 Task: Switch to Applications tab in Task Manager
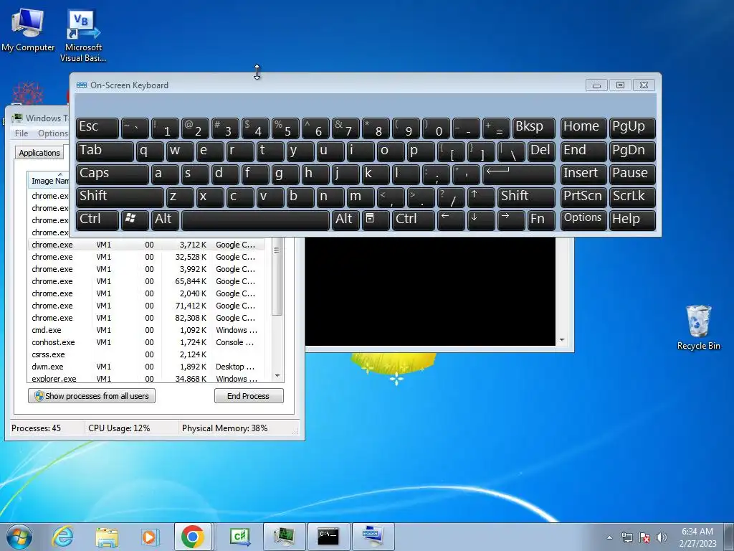pyautogui.click(x=39, y=153)
